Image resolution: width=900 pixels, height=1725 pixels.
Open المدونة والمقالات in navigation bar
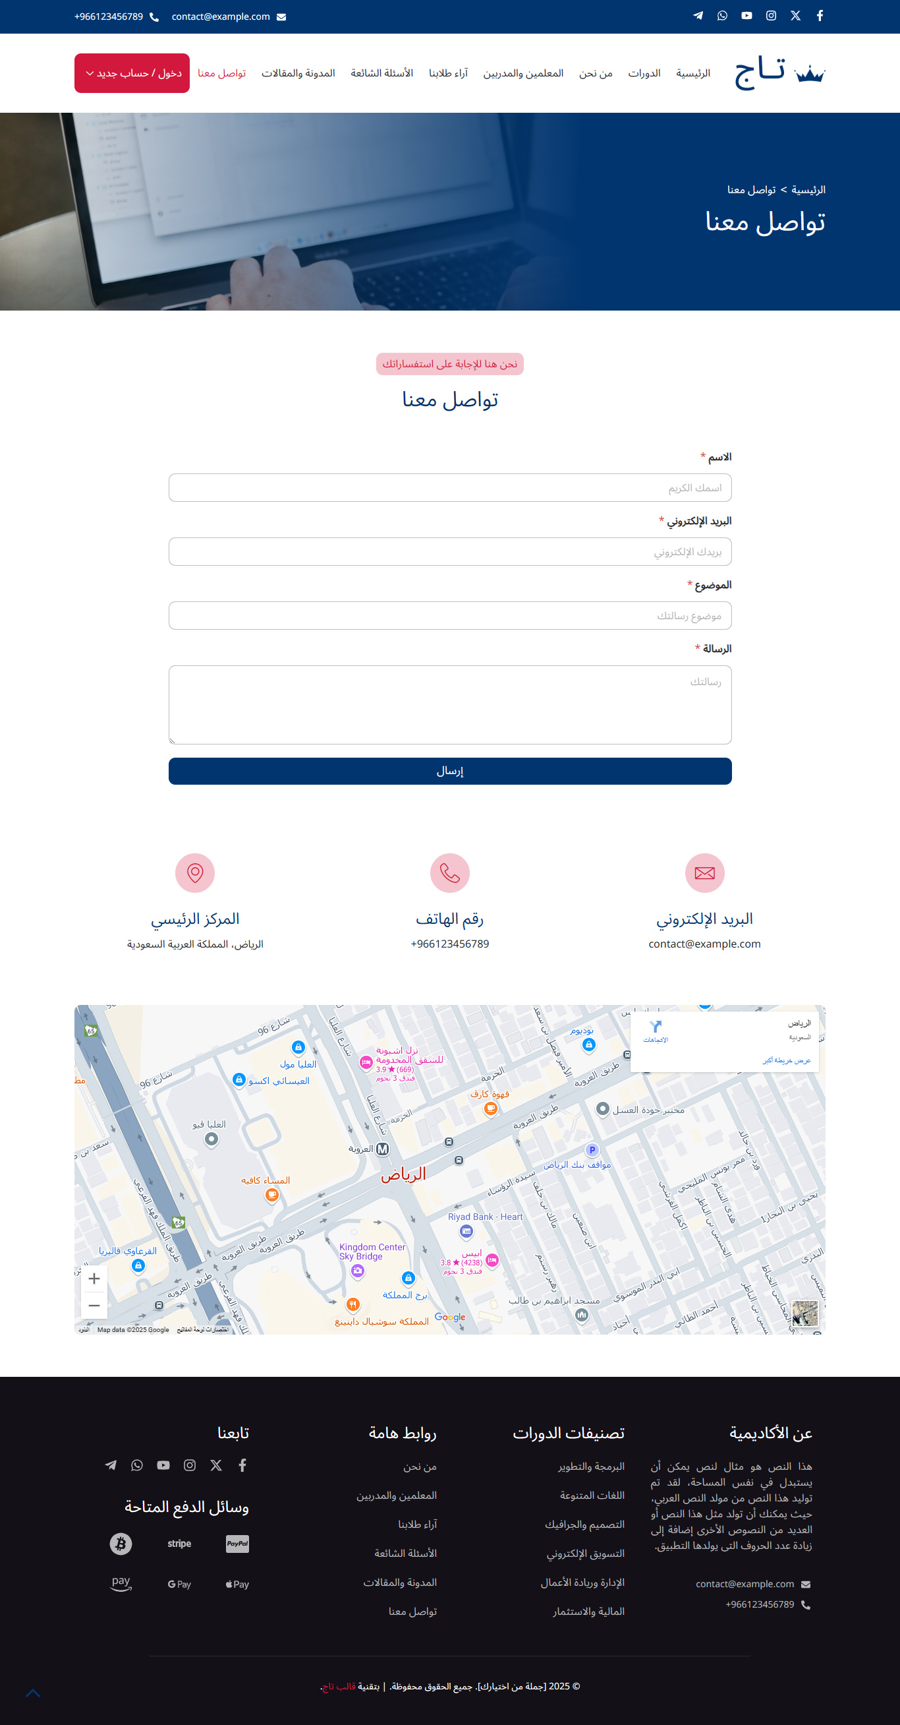pyautogui.click(x=298, y=73)
